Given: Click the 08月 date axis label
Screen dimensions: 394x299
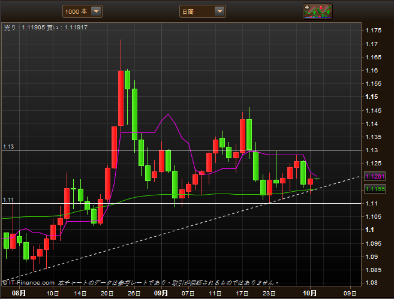Looking at the screenshot, I should pyautogui.click(x=19, y=293).
